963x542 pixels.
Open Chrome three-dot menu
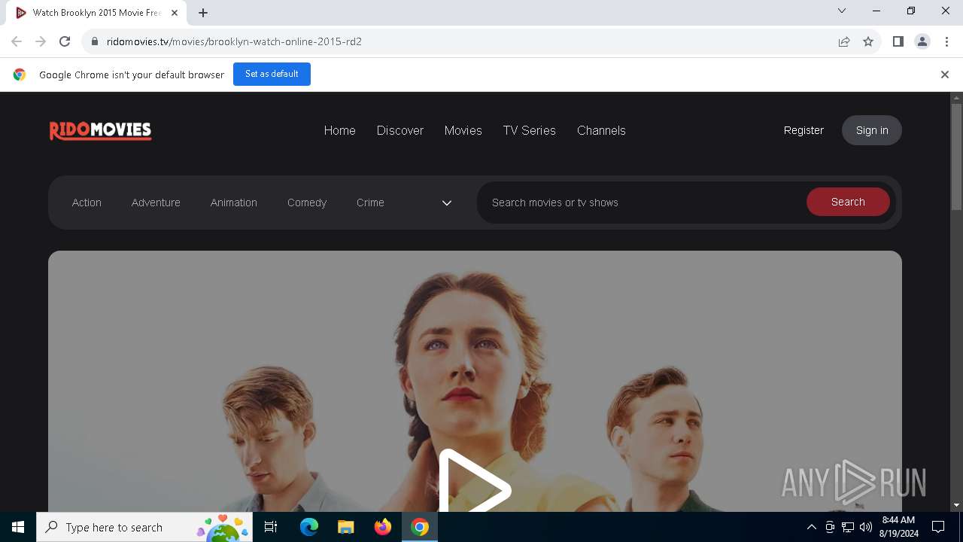click(946, 41)
